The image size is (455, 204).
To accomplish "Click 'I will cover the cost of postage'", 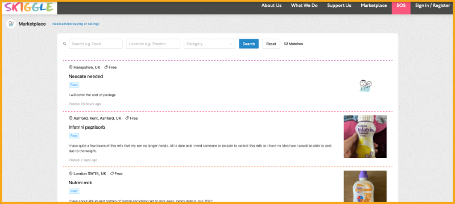I will pos(92,95).
